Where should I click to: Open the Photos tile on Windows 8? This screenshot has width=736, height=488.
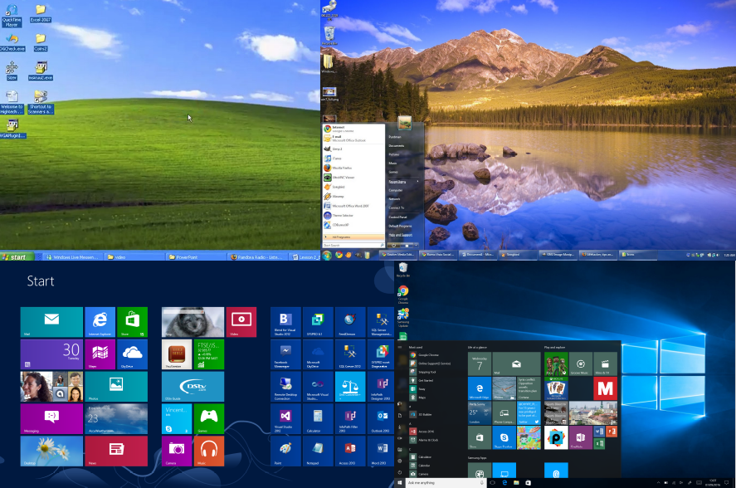[x=116, y=387]
